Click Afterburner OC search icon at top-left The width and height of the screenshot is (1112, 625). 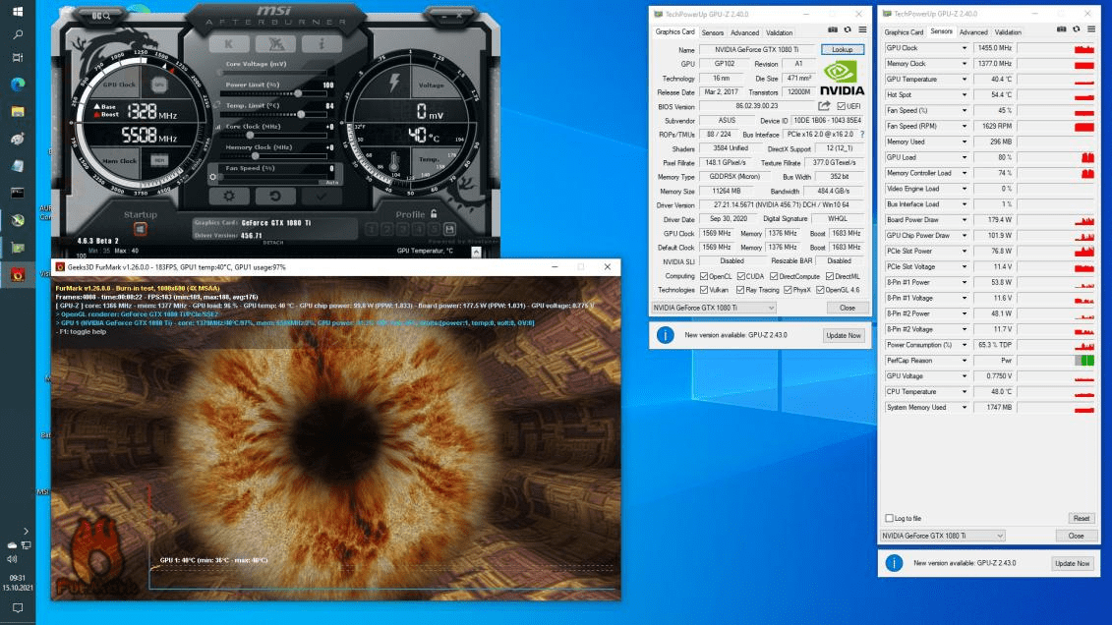point(100,16)
